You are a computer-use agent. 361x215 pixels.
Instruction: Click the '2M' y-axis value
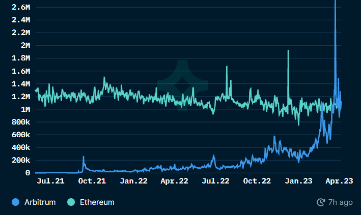[25, 46]
